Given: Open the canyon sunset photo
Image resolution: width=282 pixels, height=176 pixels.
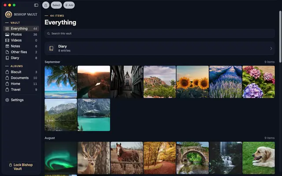Looking at the screenshot, I should 94,82.
